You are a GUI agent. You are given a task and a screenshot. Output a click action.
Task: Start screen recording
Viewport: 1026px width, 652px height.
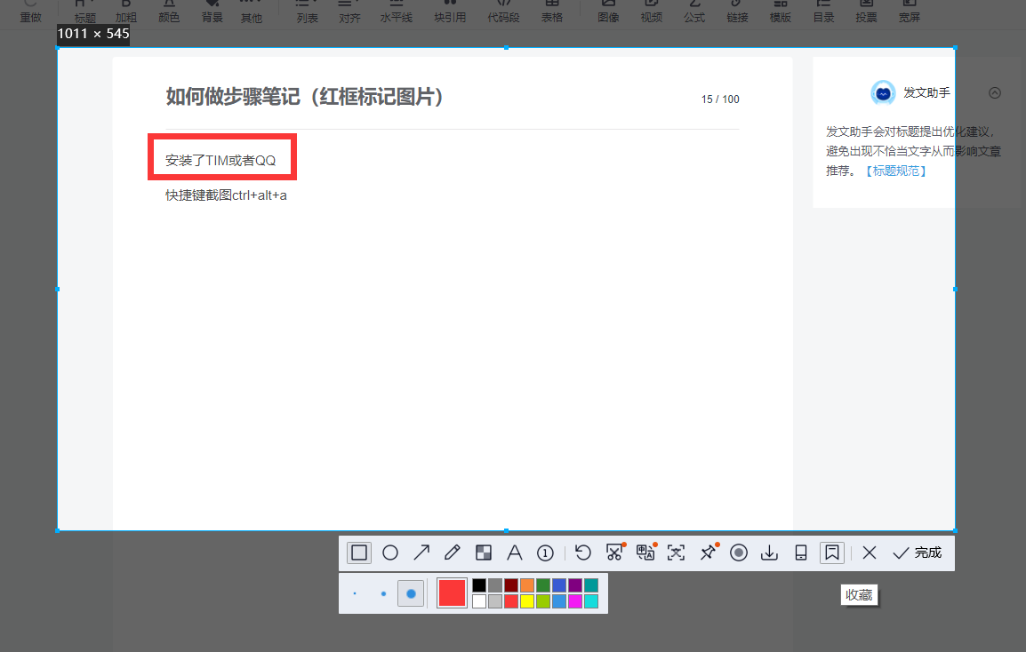pos(739,553)
